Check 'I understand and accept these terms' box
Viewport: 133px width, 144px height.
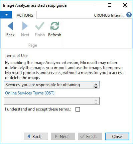78,109
